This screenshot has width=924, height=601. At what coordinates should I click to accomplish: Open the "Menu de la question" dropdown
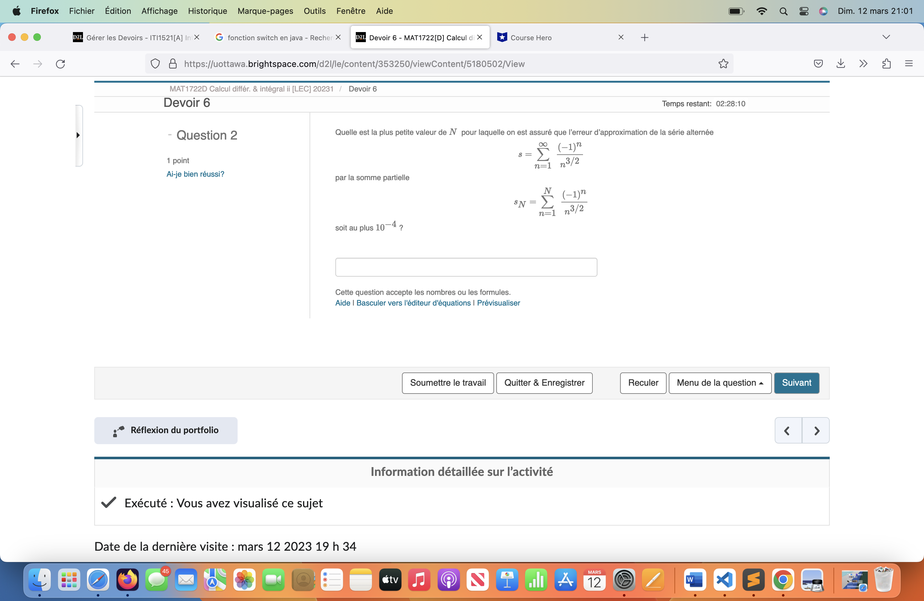pyautogui.click(x=720, y=383)
